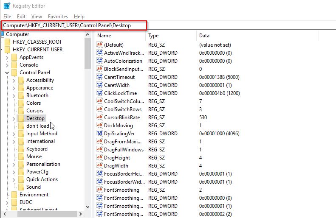Click the don't load key folder icon

tap(21, 126)
